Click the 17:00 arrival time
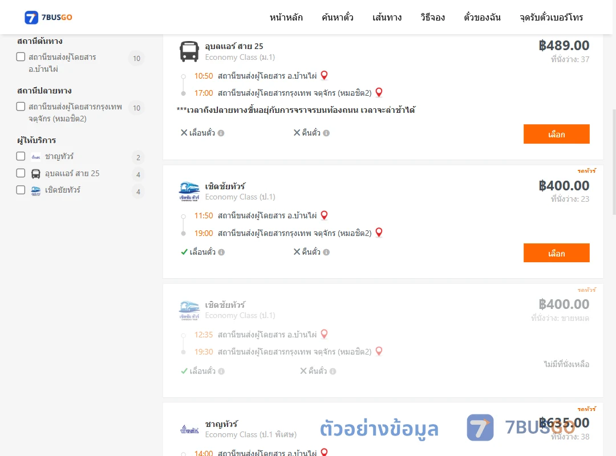Image resolution: width=616 pixels, height=456 pixels. click(204, 93)
